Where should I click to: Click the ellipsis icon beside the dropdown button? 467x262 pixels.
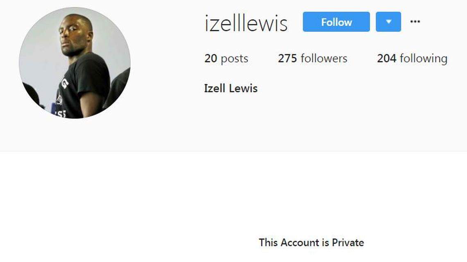pyautogui.click(x=415, y=21)
